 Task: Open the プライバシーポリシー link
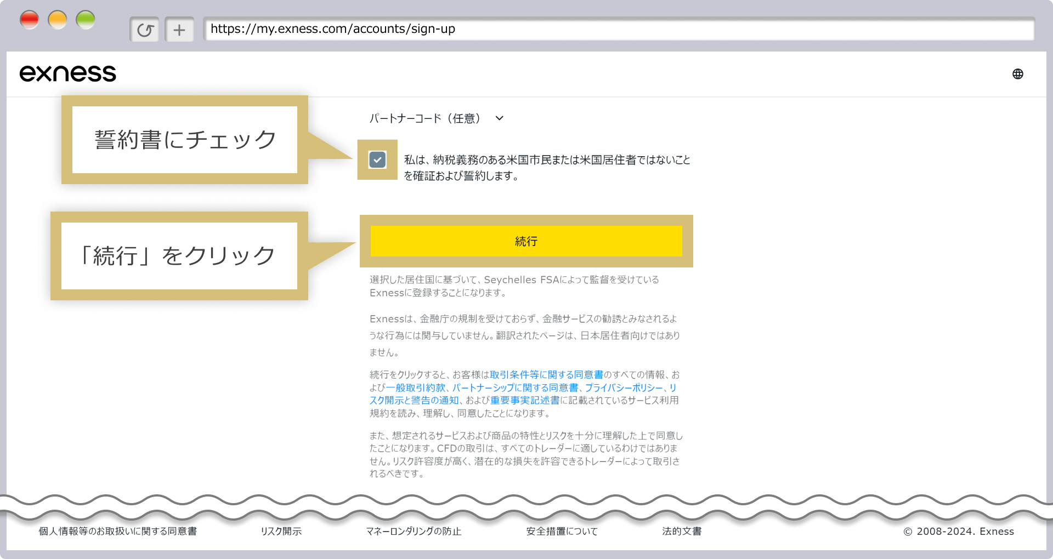[x=624, y=388]
